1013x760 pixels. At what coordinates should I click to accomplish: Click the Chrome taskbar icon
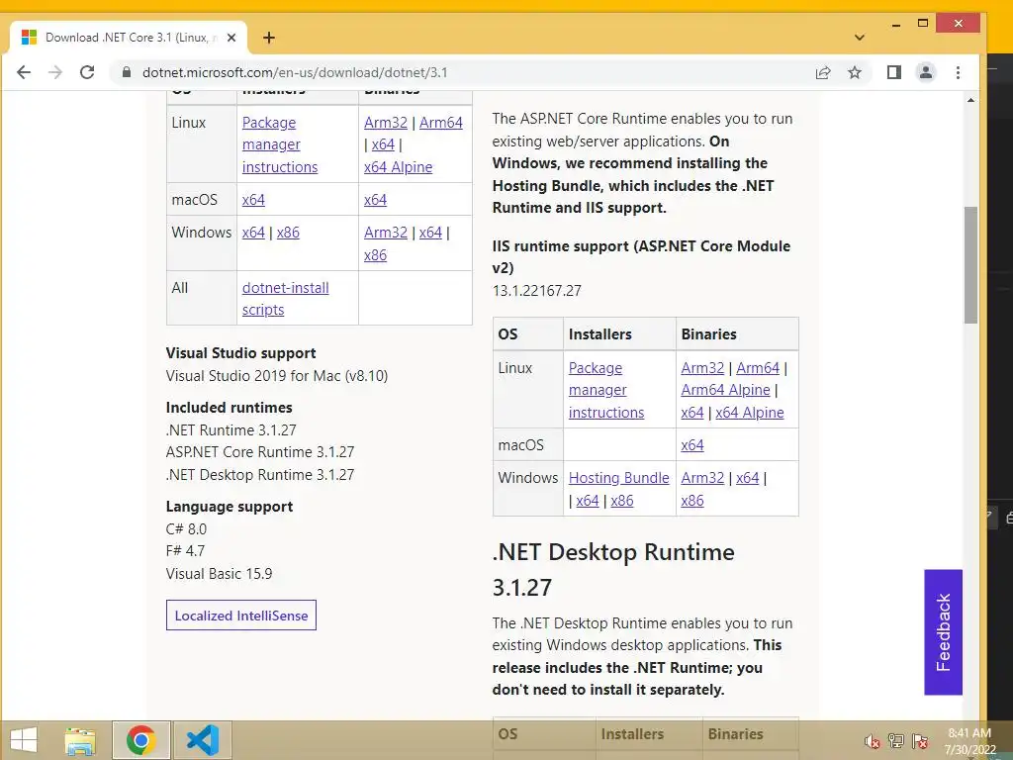click(140, 740)
